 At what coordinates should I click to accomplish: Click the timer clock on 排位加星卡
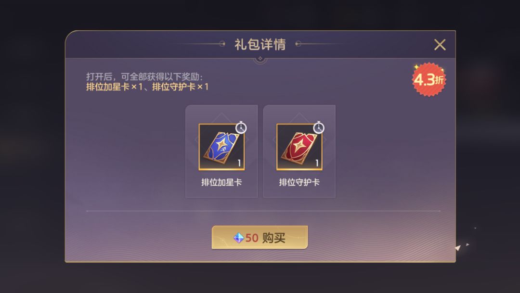241,127
